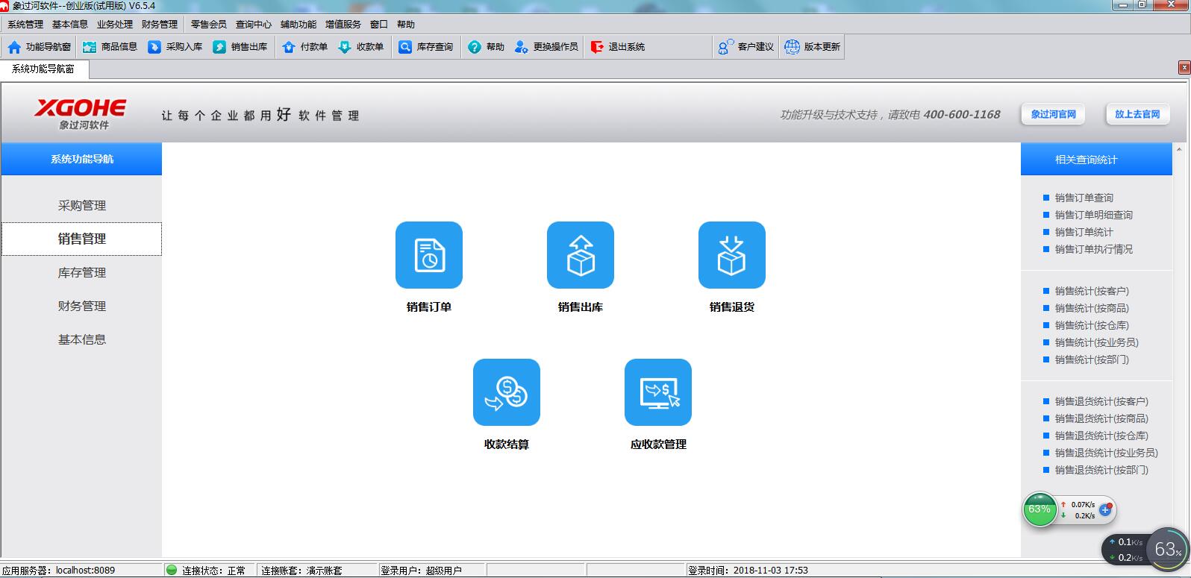Click 功能导航窗 toolbar button
Image resolution: width=1191 pixels, height=578 pixels.
pos(40,47)
